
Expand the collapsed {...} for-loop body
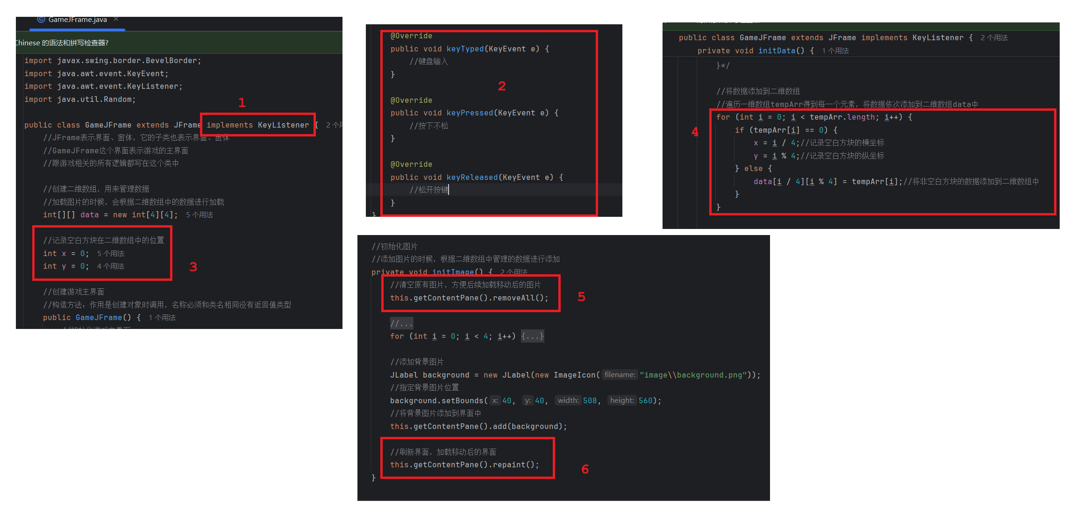tap(532, 336)
